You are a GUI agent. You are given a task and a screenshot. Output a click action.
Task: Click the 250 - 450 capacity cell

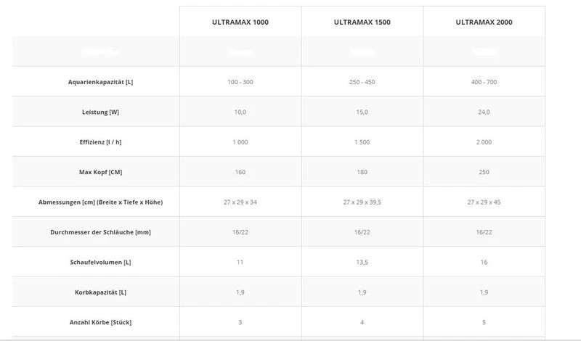tap(362, 82)
